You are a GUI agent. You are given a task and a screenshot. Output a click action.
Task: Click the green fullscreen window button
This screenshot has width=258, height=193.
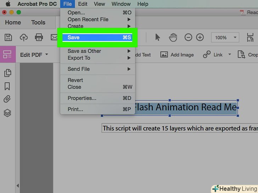tap(19, 12)
